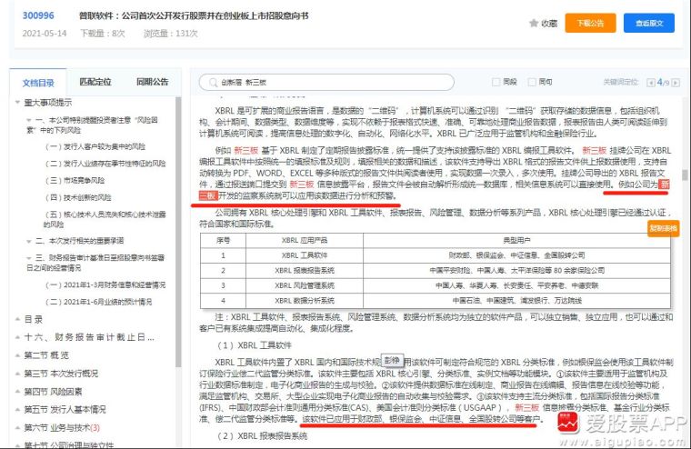The height and width of the screenshot is (449, 691).
Task: Expand the 第四节 风险因素 section
Action: point(17,392)
